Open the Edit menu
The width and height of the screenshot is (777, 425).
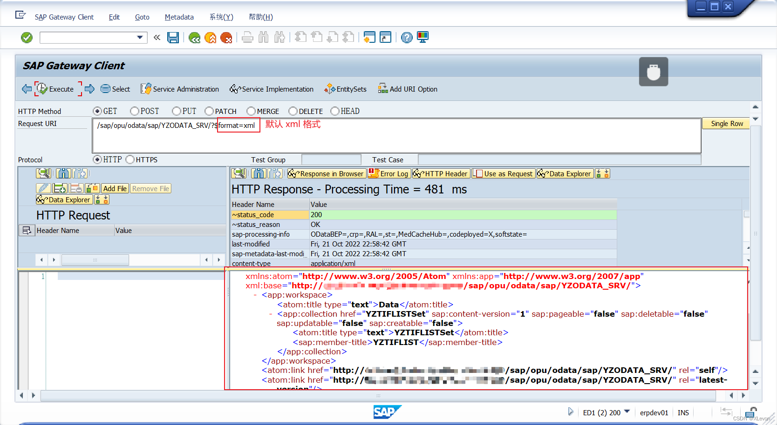pyautogui.click(x=114, y=17)
